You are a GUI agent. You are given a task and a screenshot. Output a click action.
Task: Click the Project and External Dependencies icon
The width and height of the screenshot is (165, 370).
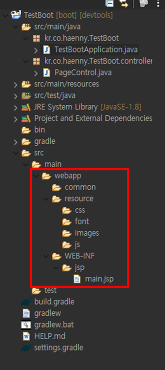26,119
